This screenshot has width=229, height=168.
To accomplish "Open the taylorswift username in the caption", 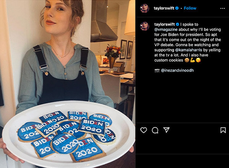I will click(x=164, y=23).
